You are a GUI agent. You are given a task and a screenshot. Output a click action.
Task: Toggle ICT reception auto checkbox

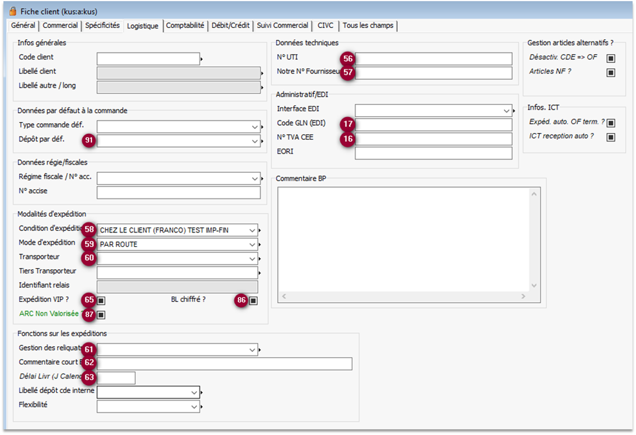click(x=611, y=137)
